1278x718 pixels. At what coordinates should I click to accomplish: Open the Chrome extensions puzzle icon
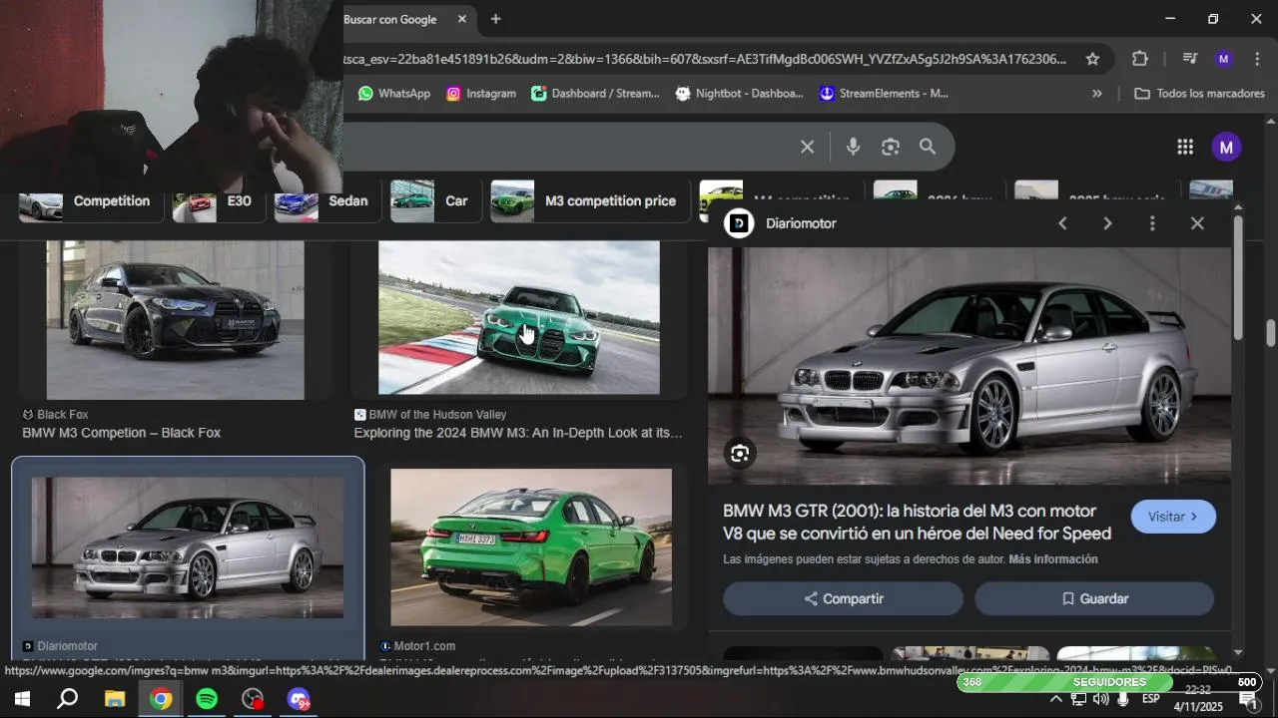pos(1140,59)
